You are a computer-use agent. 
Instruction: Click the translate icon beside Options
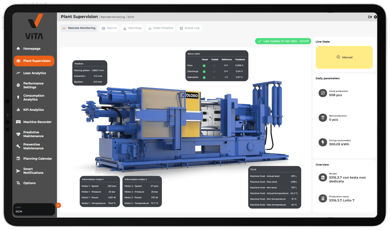pos(18,183)
